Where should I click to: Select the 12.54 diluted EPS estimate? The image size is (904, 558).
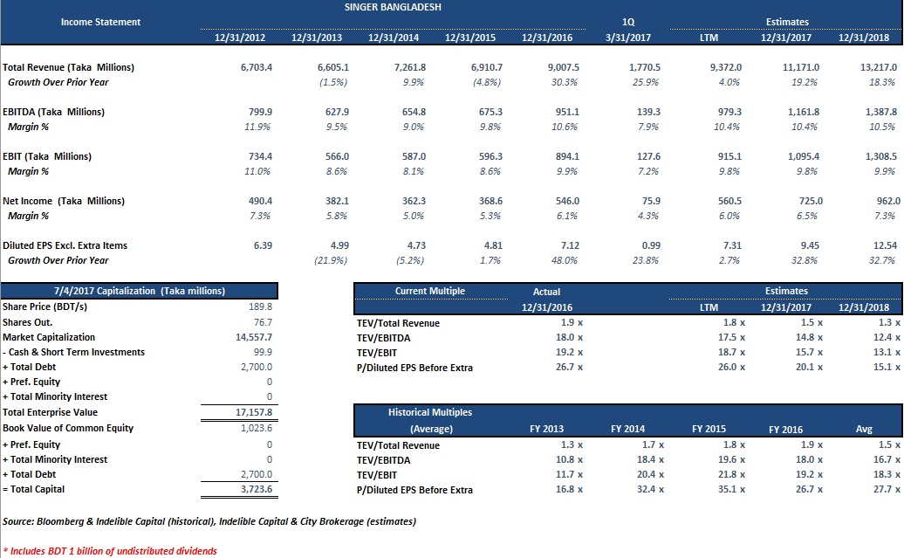click(885, 245)
